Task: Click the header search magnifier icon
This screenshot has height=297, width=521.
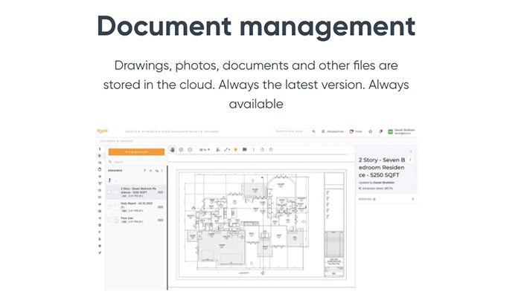Action: pyautogui.click(x=313, y=131)
